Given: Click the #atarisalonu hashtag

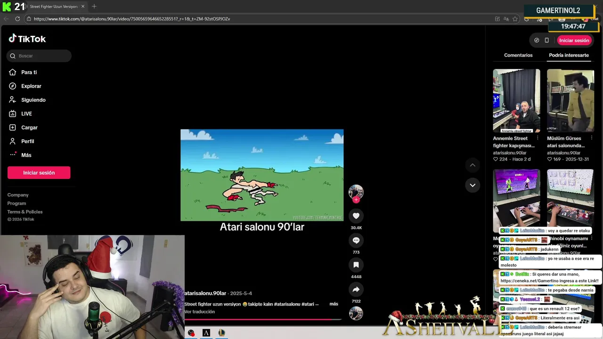Looking at the screenshot, I should 287,304.
